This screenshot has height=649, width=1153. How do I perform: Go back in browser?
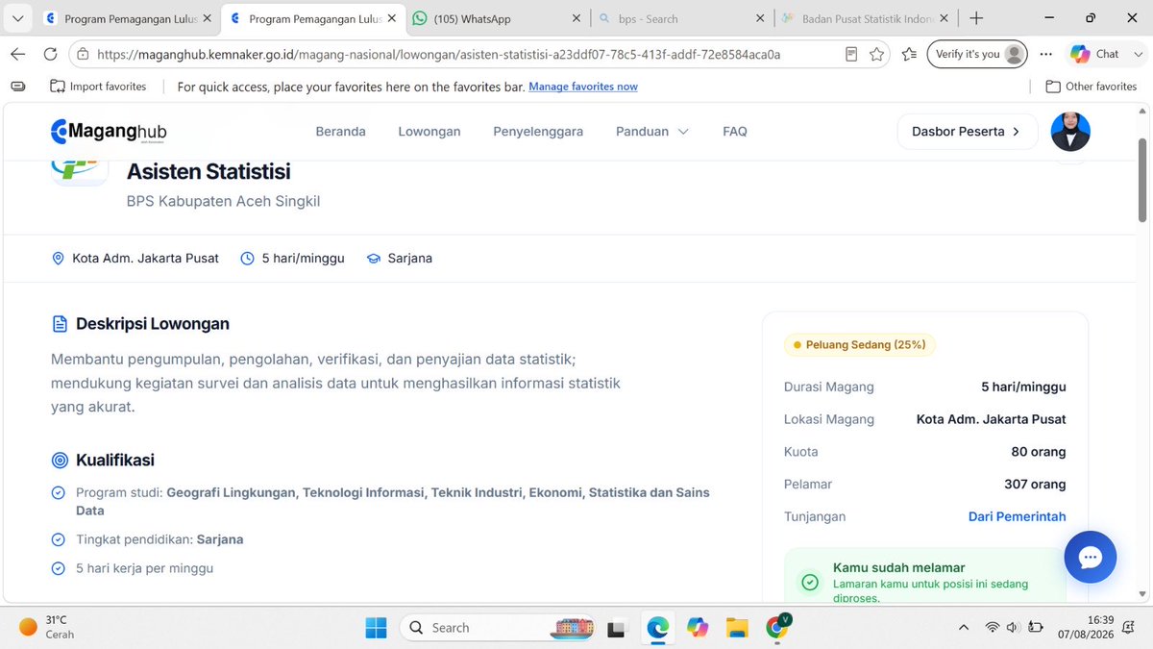(19, 55)
